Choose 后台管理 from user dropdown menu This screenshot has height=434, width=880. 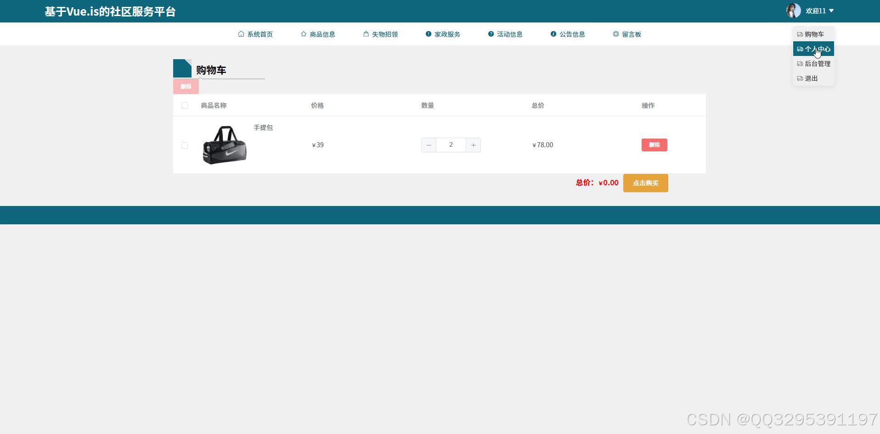813,63
